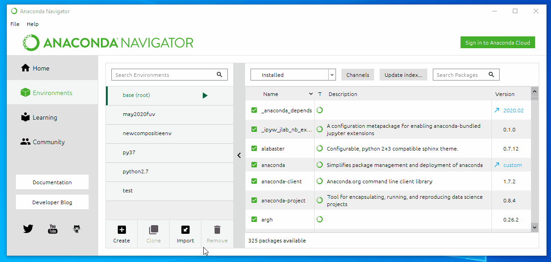Open the Installed package filter dropdown
The height and width of the screenshot is (262, 551).
293,75
